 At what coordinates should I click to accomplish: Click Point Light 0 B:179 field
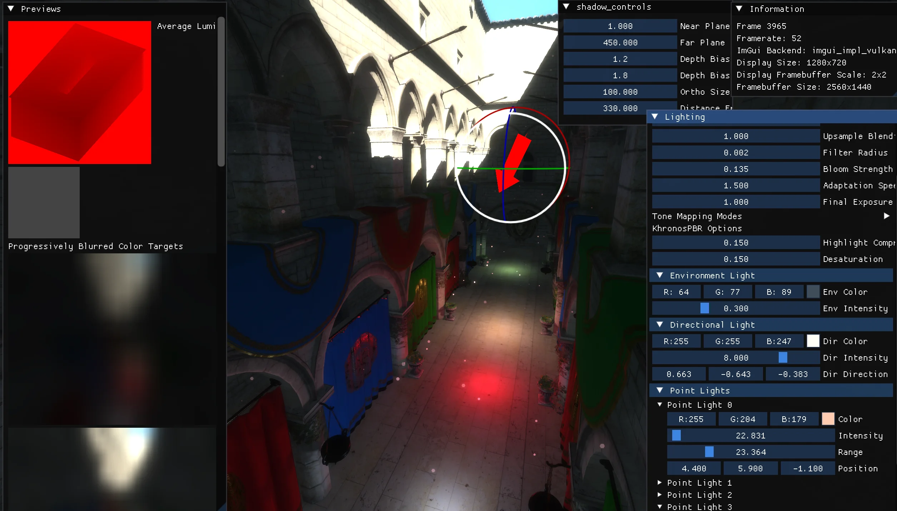(794, 419)
